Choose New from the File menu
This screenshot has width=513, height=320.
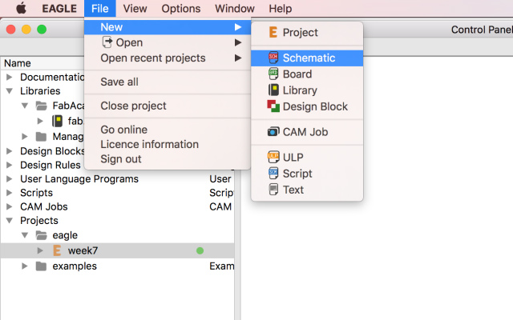pos(168,27)
